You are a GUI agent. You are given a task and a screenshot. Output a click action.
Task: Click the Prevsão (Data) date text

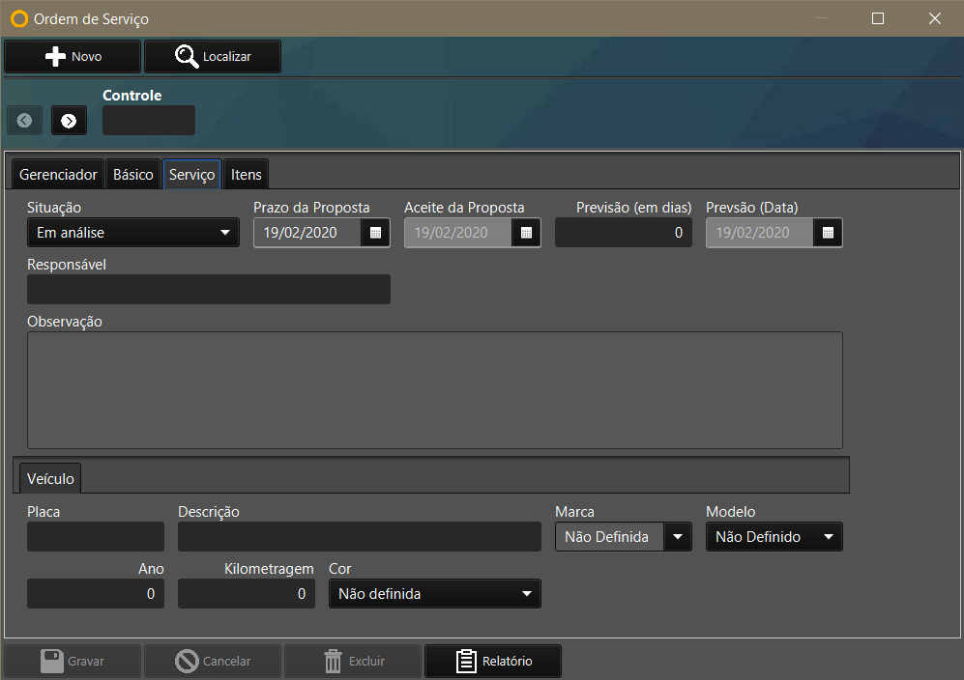point(753,233)
